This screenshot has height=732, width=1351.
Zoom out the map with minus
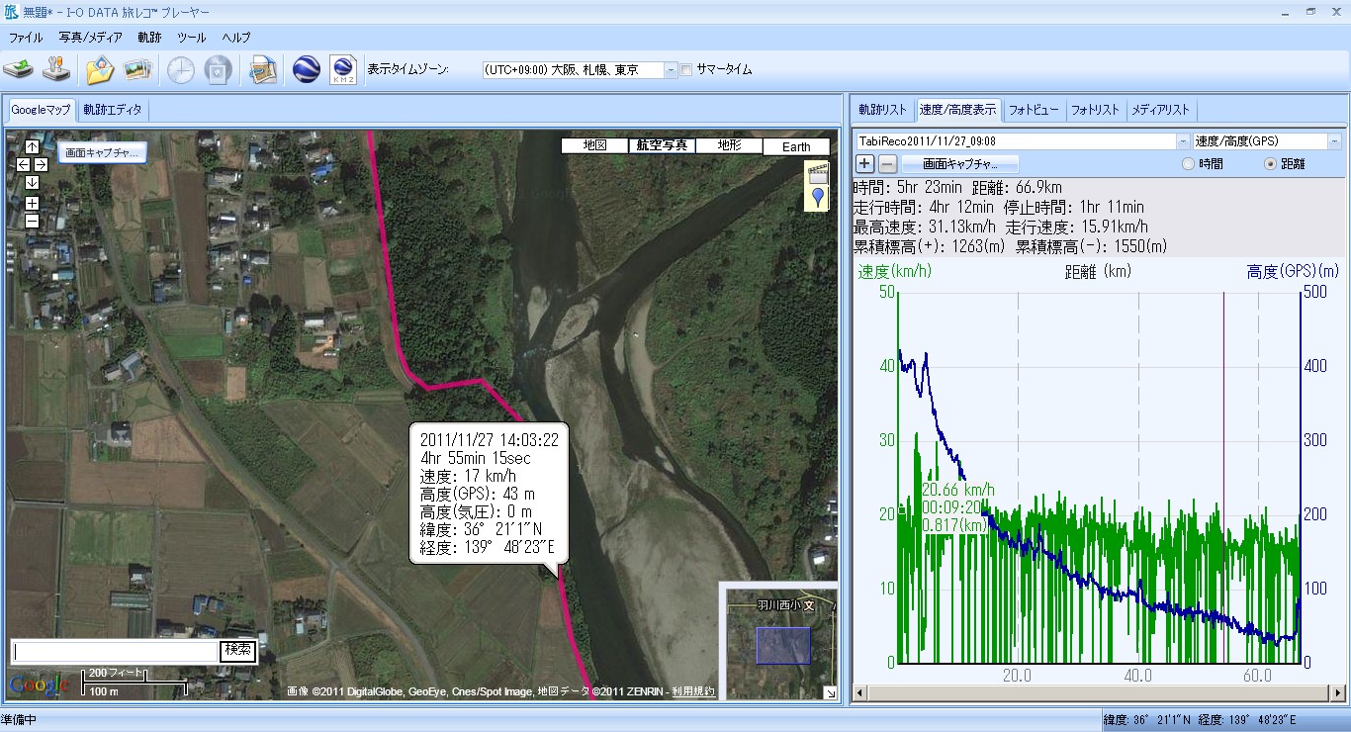pyautogui.click(x=32, y=221)
